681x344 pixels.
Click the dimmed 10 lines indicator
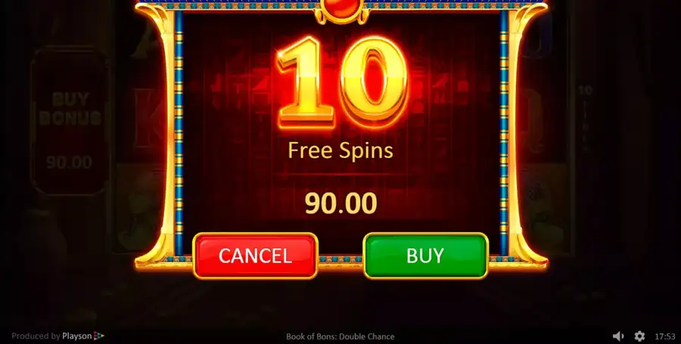[585, 117]
